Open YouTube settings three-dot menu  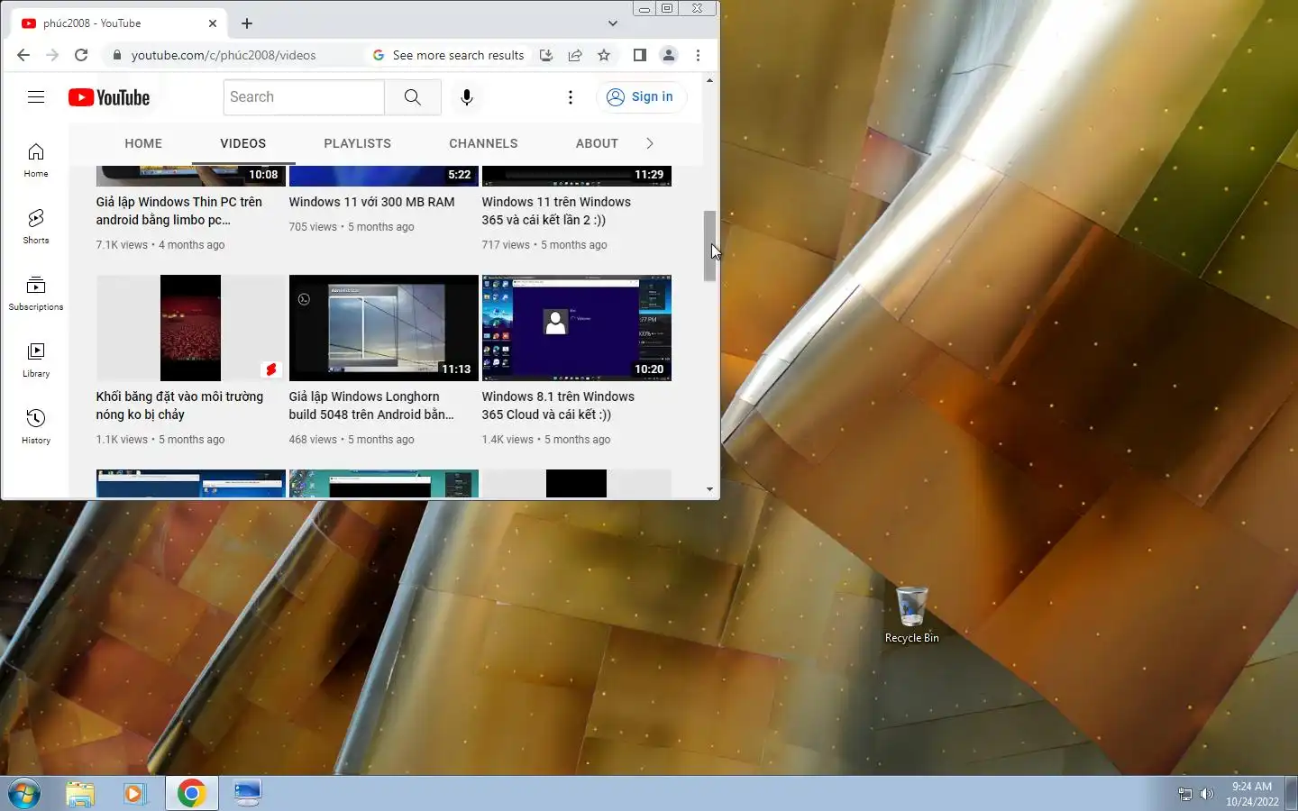571,97
